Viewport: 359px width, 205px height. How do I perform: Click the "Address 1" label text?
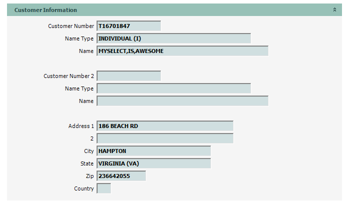(x=81, y=126)
